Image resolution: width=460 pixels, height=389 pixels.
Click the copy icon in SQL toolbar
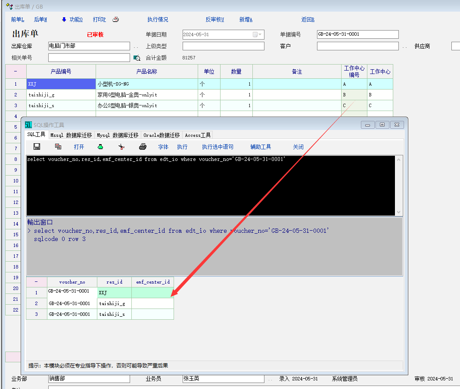pyautogui.click(x=58, y=147)
